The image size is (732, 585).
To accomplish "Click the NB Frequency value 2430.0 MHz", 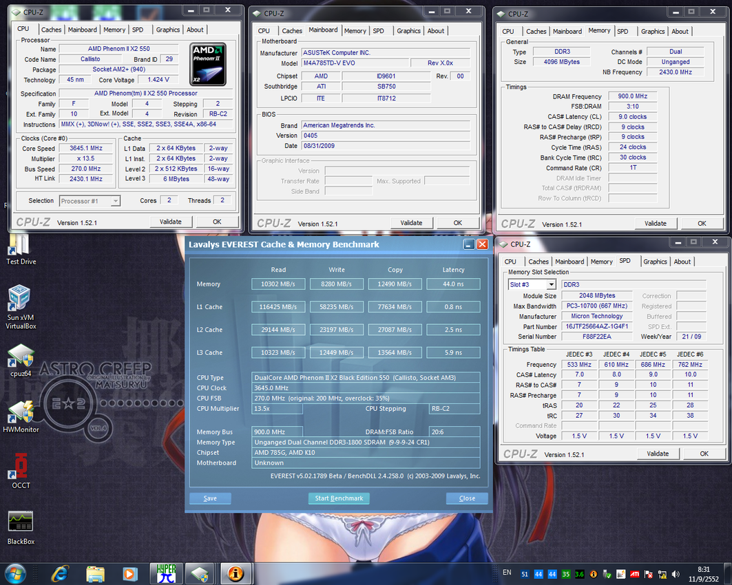I will 675,72.
